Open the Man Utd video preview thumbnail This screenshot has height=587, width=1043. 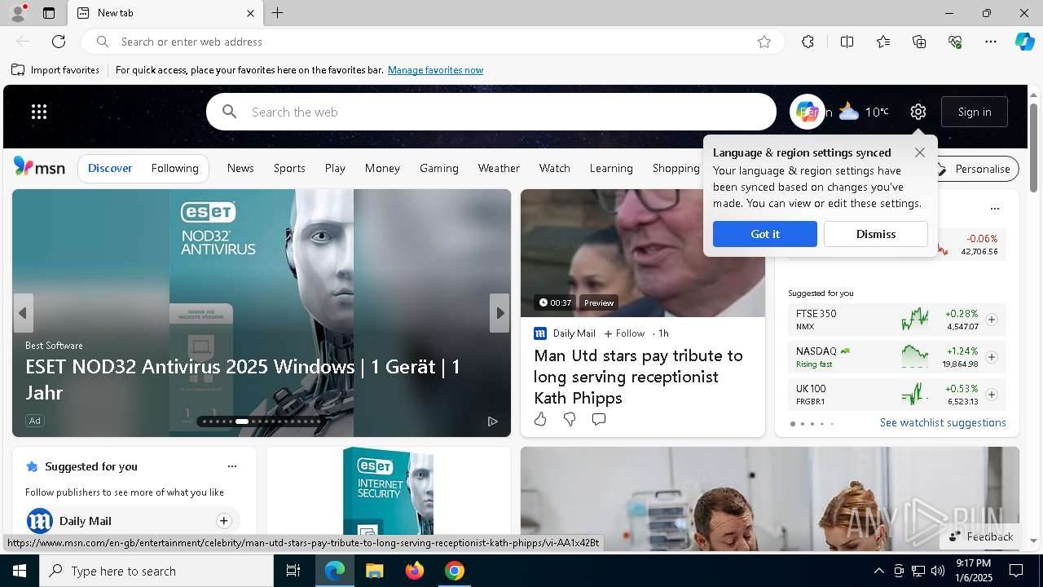(x=643, y=253)
